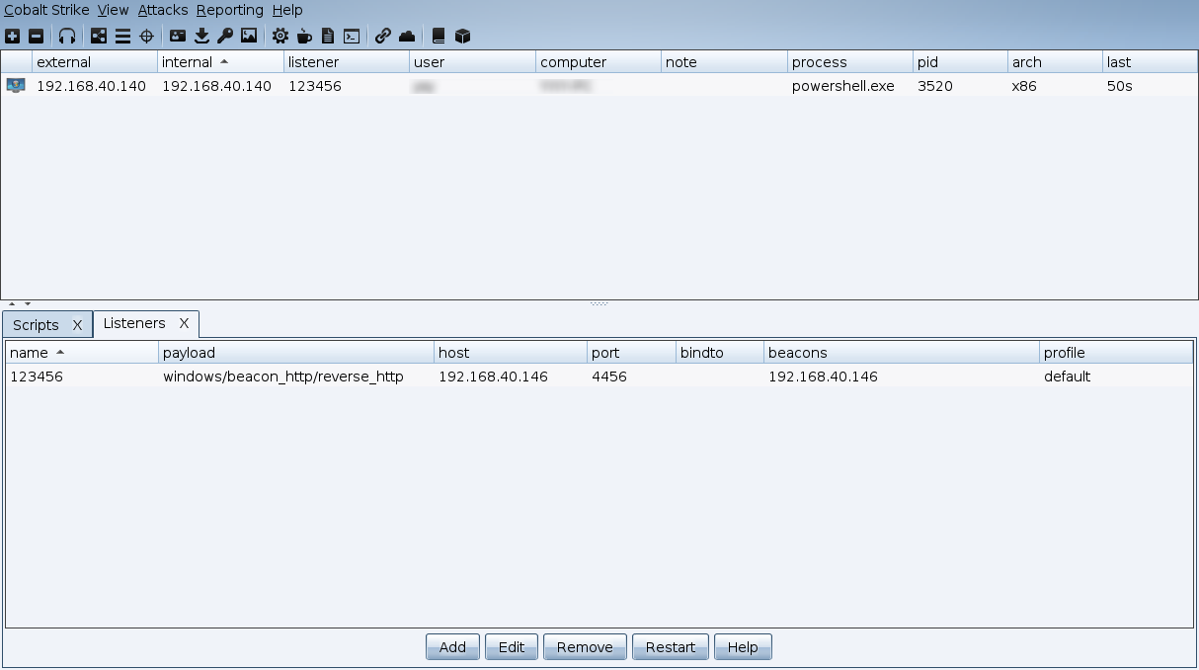Click the chain link Host file icon

click(383, 36)
